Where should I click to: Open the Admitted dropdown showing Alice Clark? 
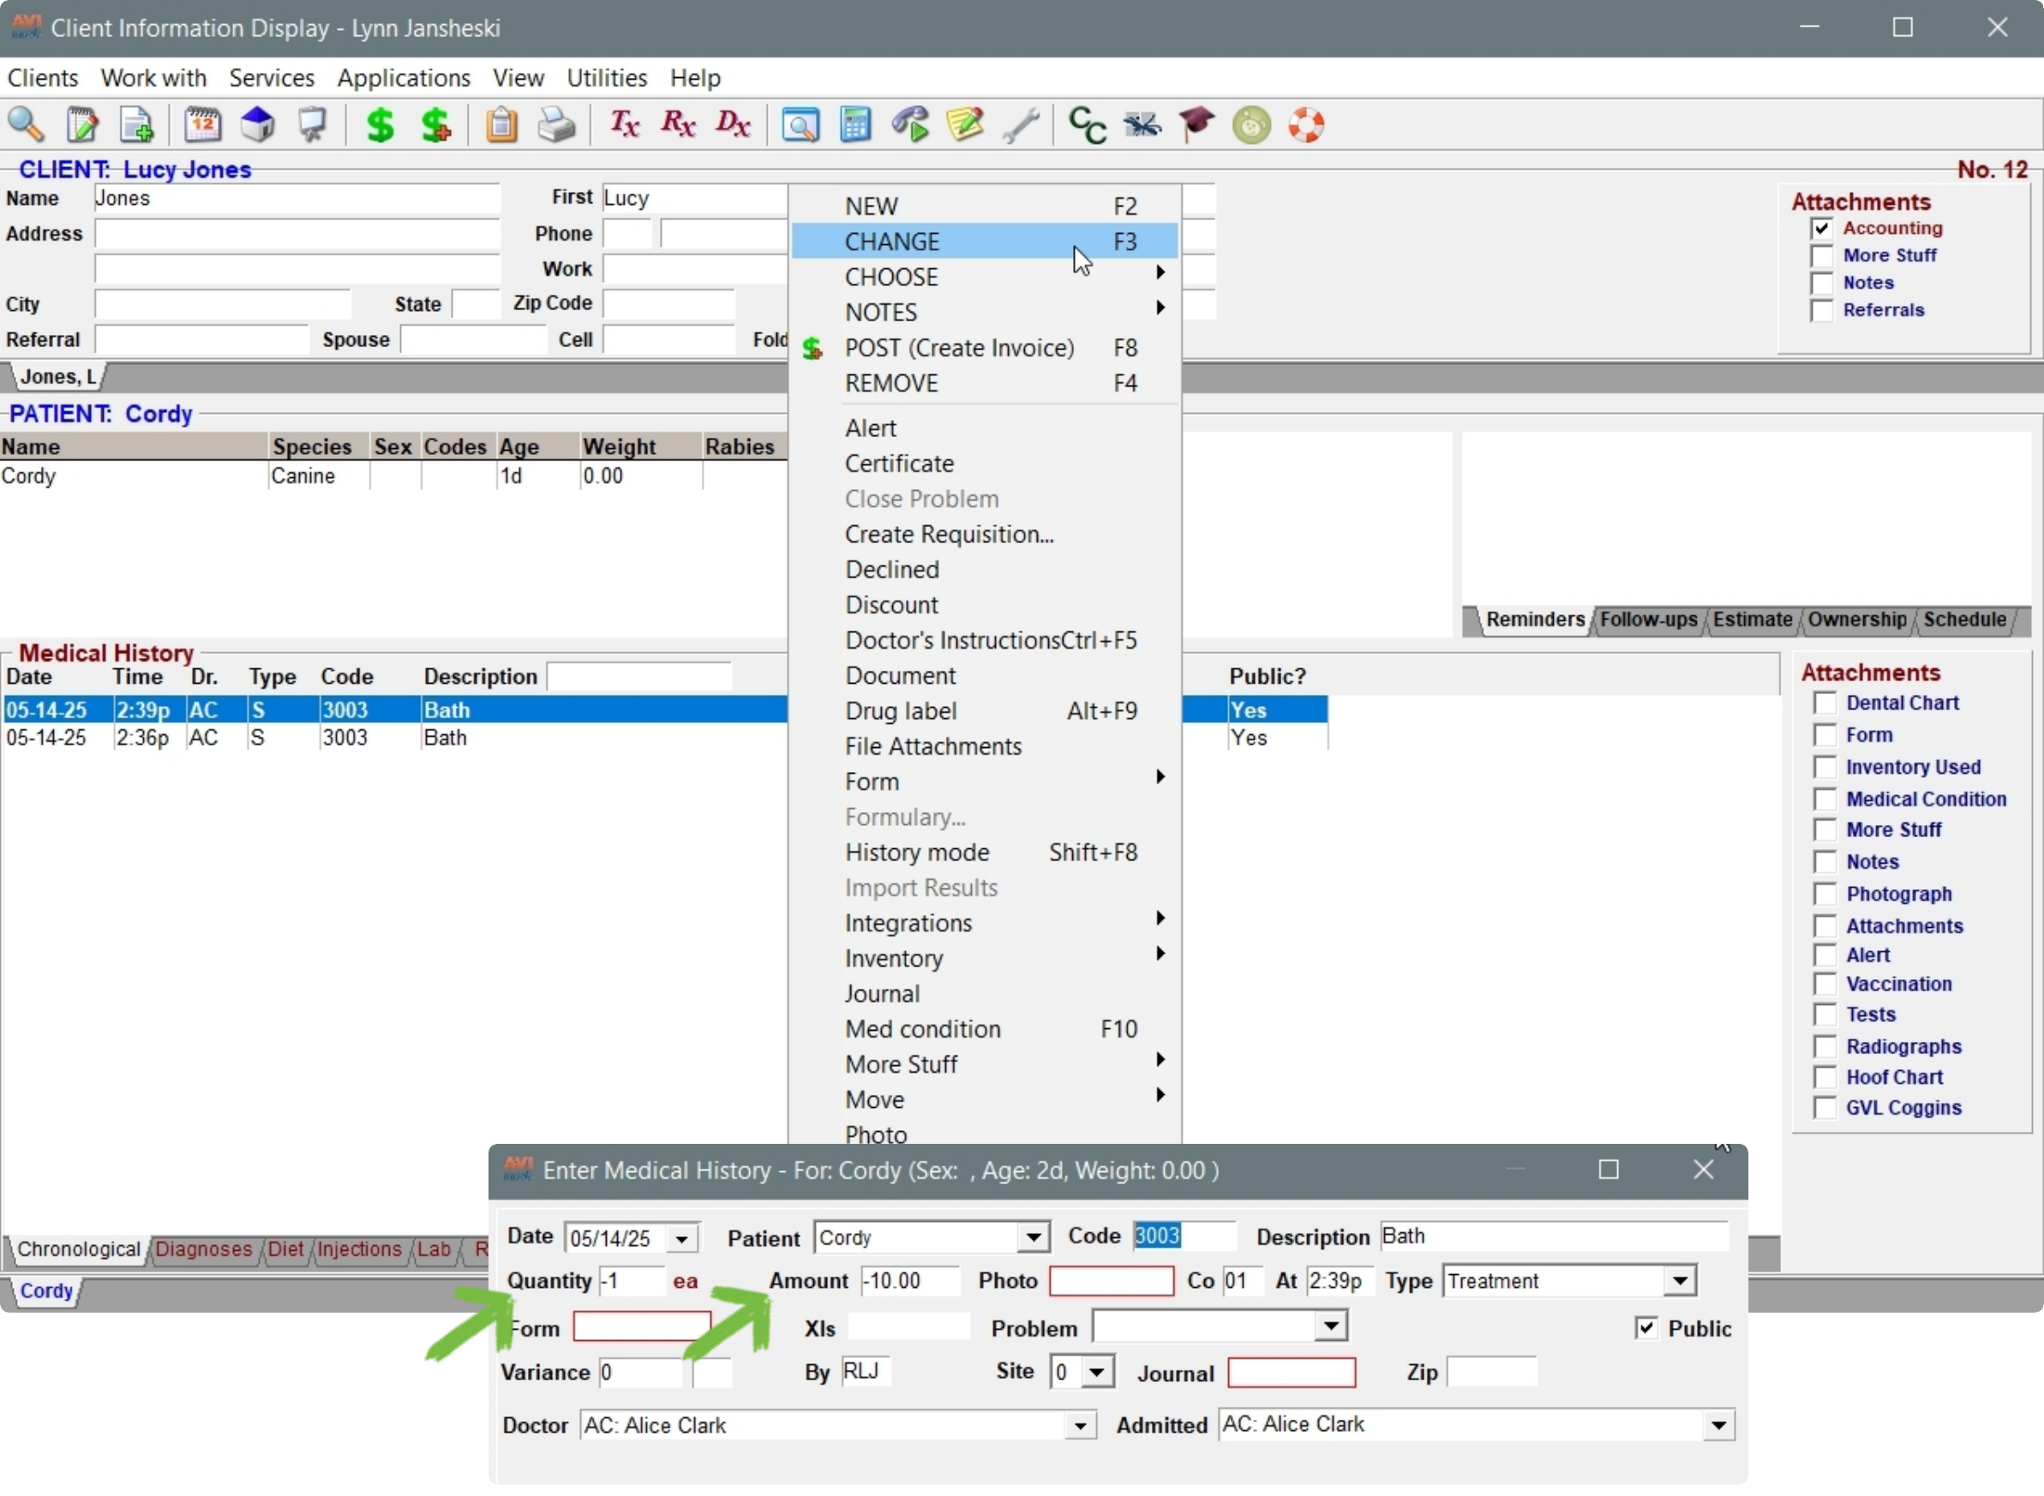1718,1426
